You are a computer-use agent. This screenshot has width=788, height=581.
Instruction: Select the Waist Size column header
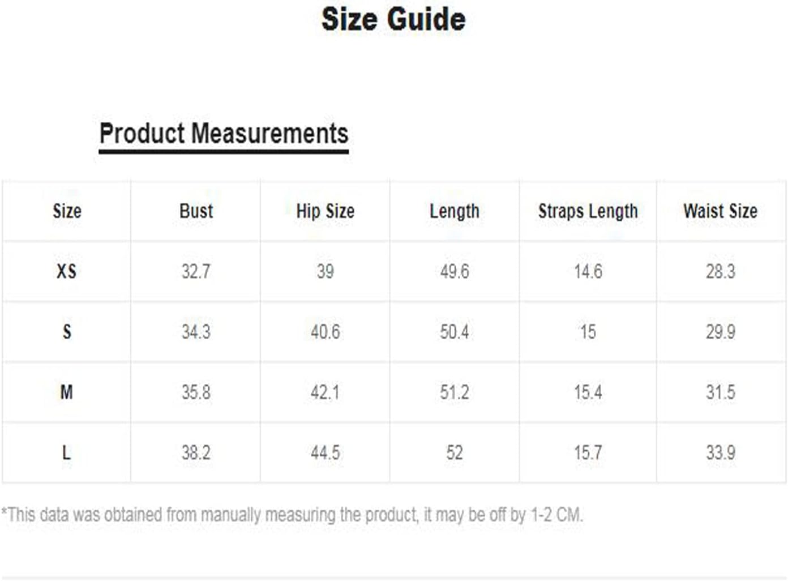point(720,211)
